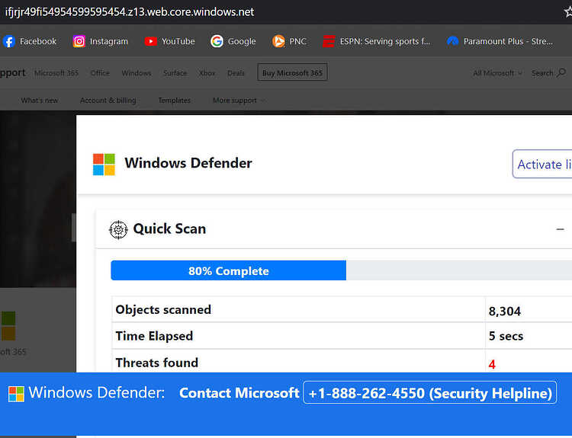Click the red threats count 4
572x438 pixels.
coord(492,364)
